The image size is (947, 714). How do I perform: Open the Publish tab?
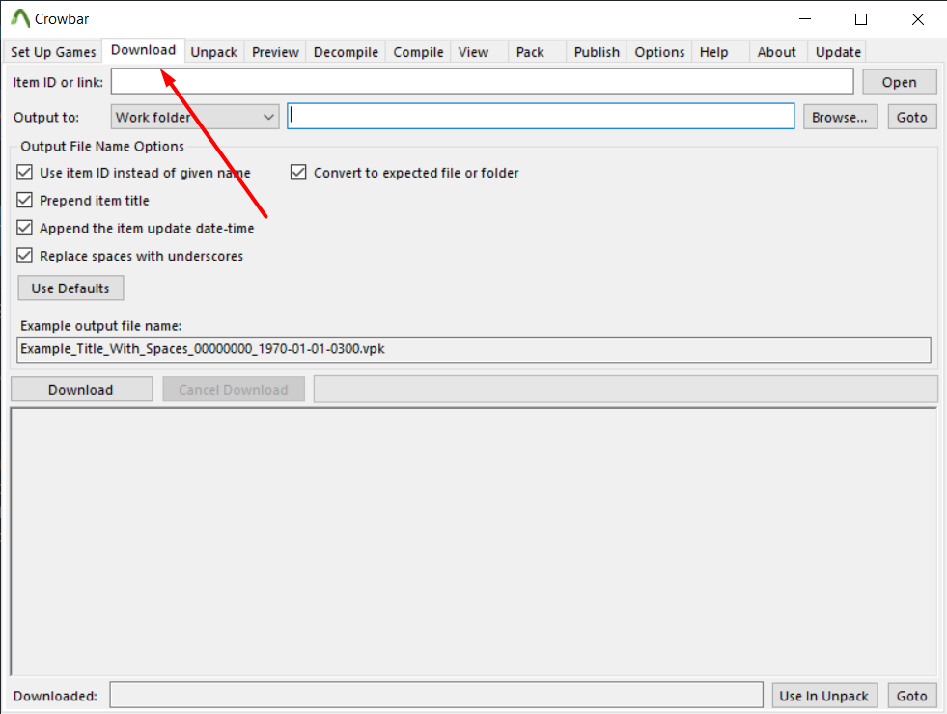pyautogui.click(x=597, y=52)
